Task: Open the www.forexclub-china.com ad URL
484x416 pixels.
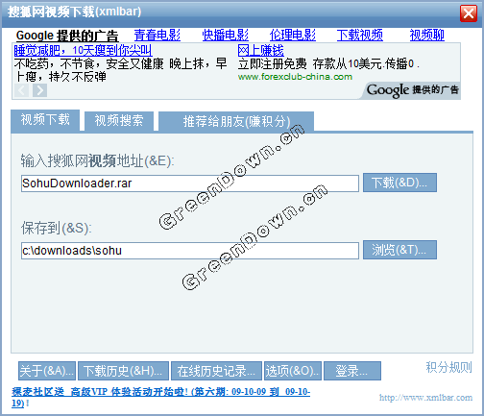Action: pos(295,77)
